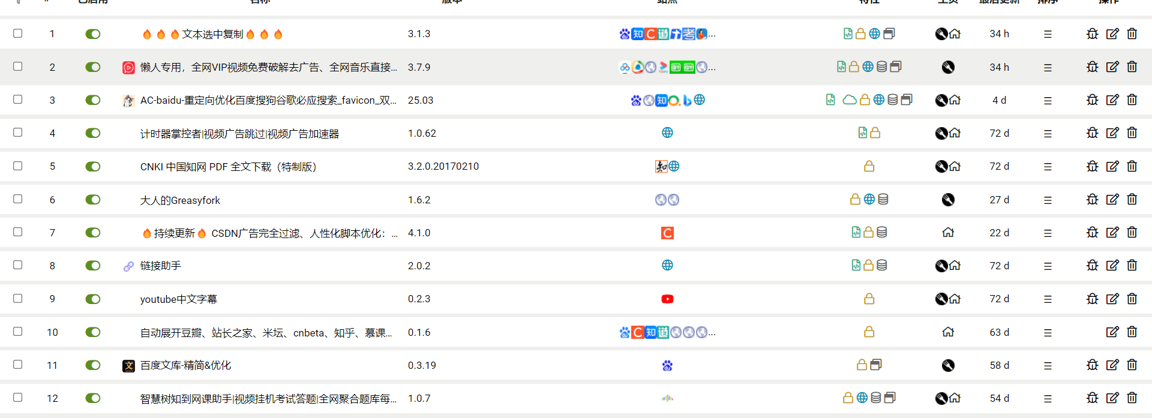
Task: Toggle off 计时器掌控者 script
Action: [x=92, y=133]
